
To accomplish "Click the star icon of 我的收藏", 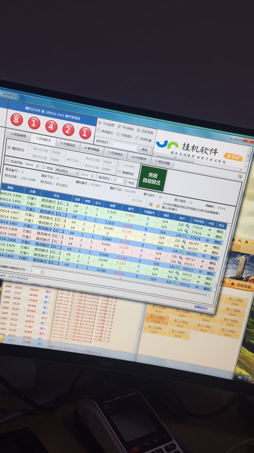I will click(232, 283).
